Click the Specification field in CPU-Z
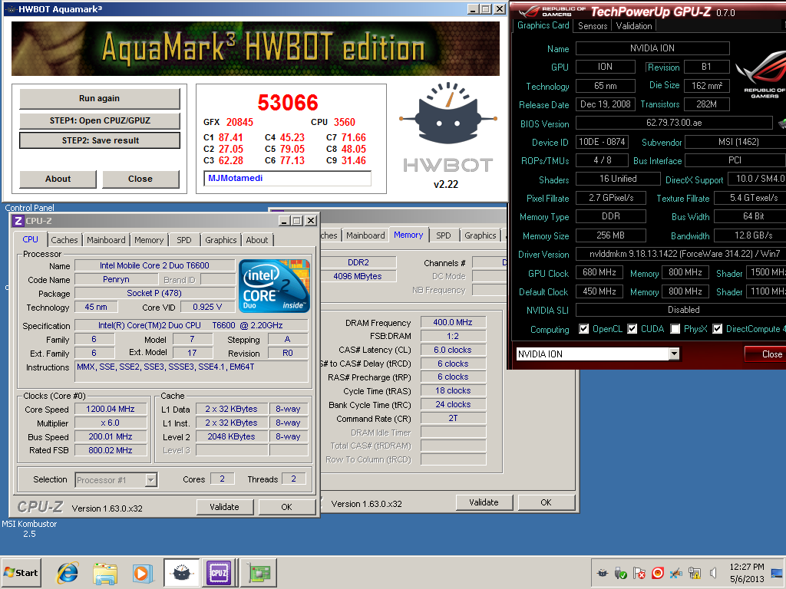Screen dimensions: 786x589 (191, 325)
